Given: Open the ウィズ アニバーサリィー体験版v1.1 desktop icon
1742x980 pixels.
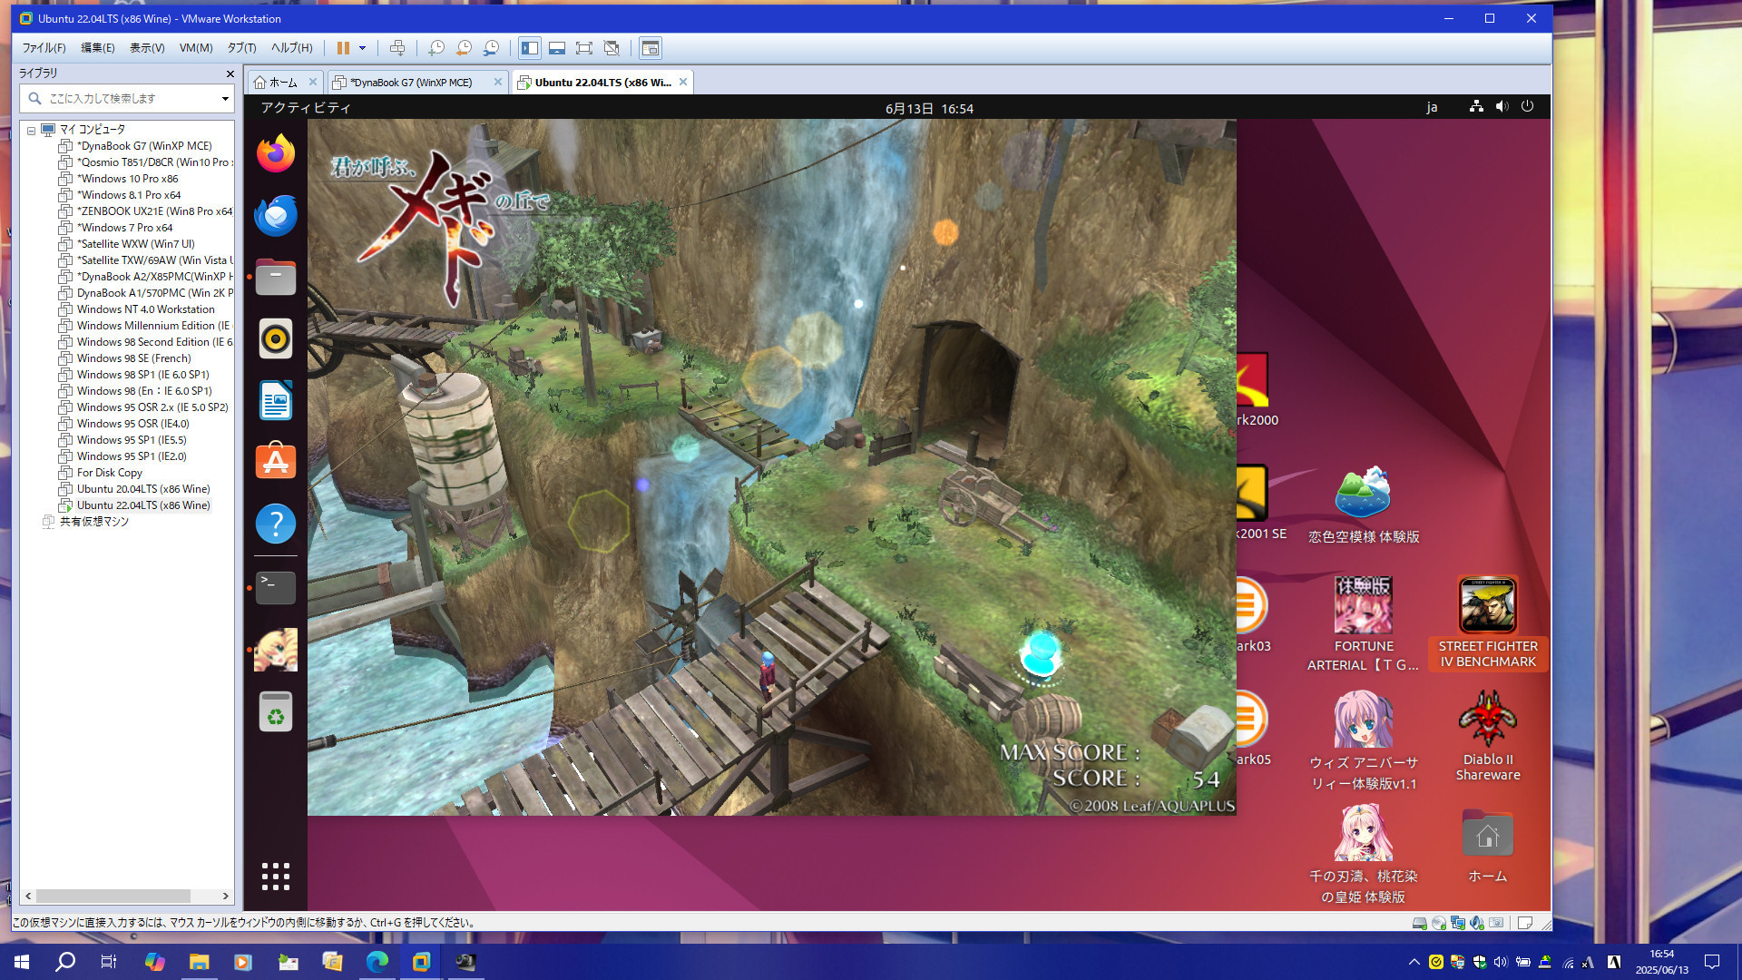Looking at the screenshot, I should pos(1364,740).
